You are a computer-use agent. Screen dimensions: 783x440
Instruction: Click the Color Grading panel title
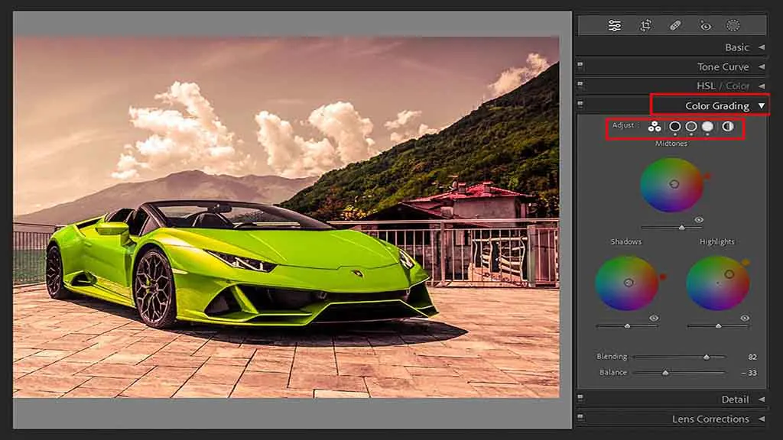click(x=717, y=105)
